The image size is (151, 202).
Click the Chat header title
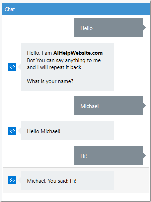[x=10, y=9]
